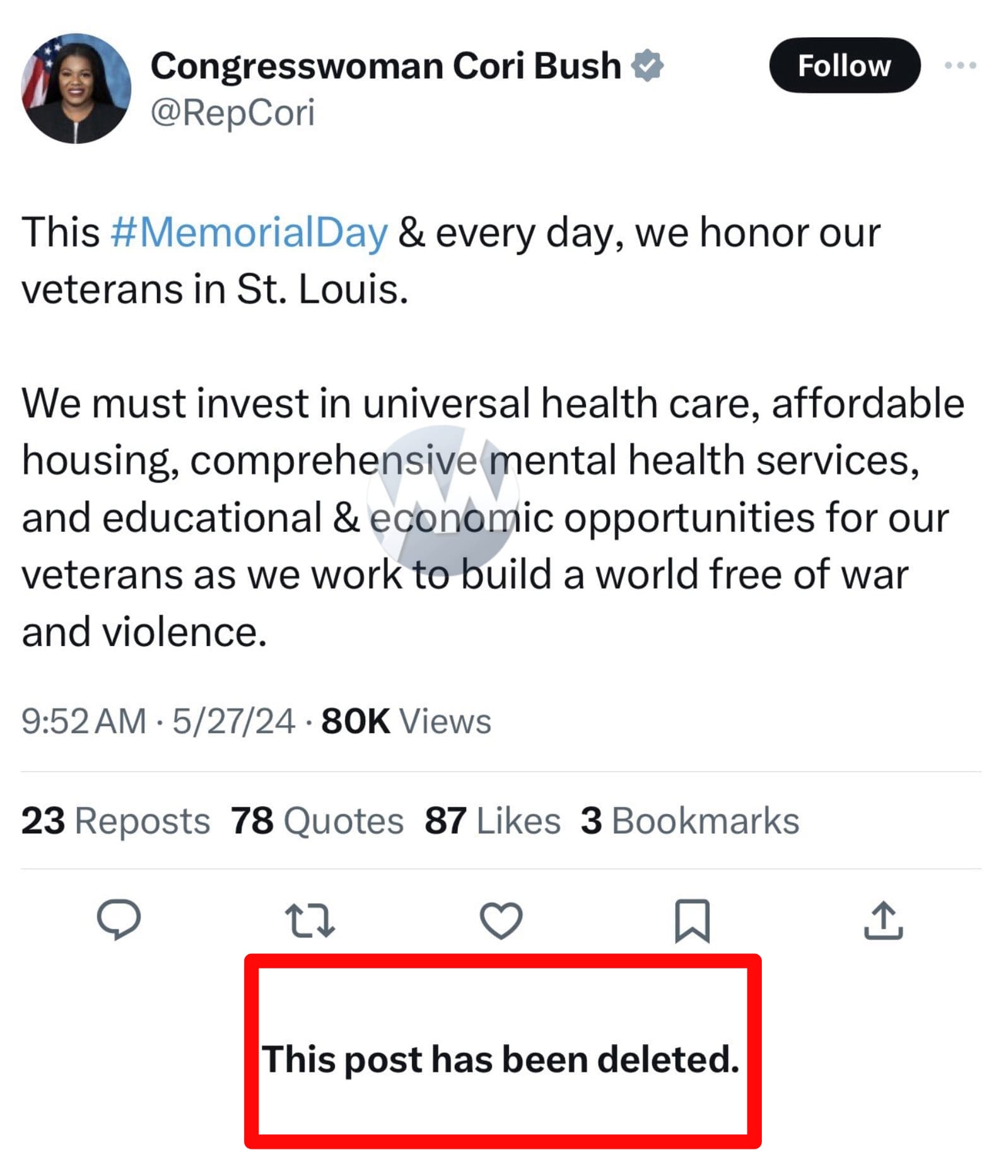Screen dimensions: 1006x1152
Task: See who gave the 87 Likes
Action: [x=492, y=821]
